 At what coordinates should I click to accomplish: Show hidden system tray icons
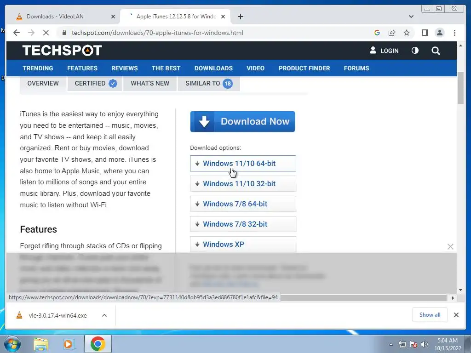click(391, 344)
